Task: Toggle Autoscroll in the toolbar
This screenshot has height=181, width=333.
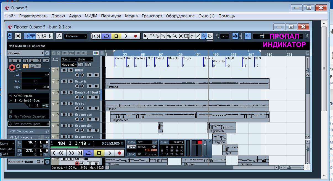Action: [x=235, y=36]
